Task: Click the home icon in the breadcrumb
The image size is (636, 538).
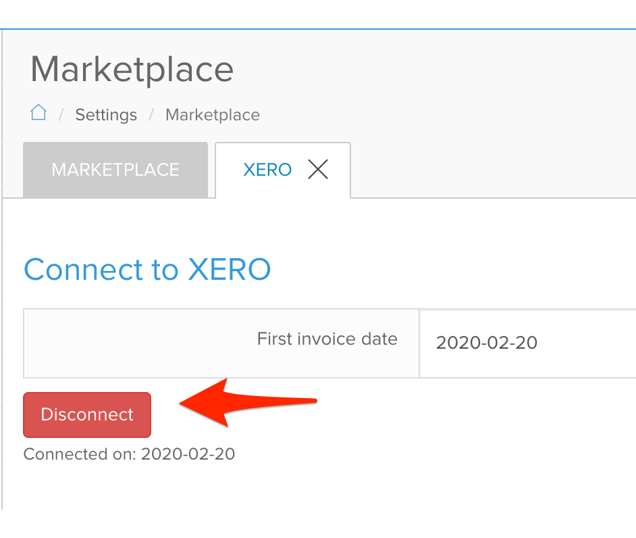Action: pos(38,113)
